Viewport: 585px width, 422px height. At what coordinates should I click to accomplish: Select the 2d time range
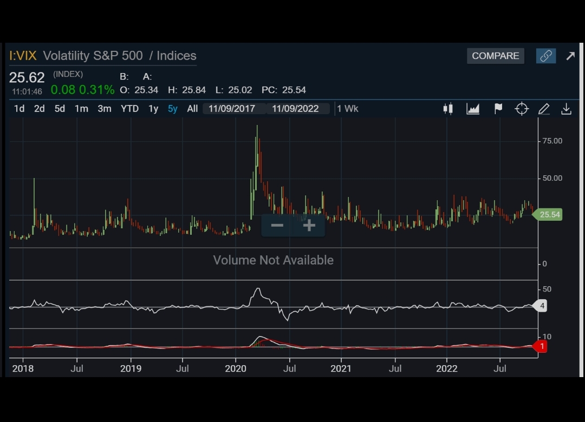tap(39, 109)
